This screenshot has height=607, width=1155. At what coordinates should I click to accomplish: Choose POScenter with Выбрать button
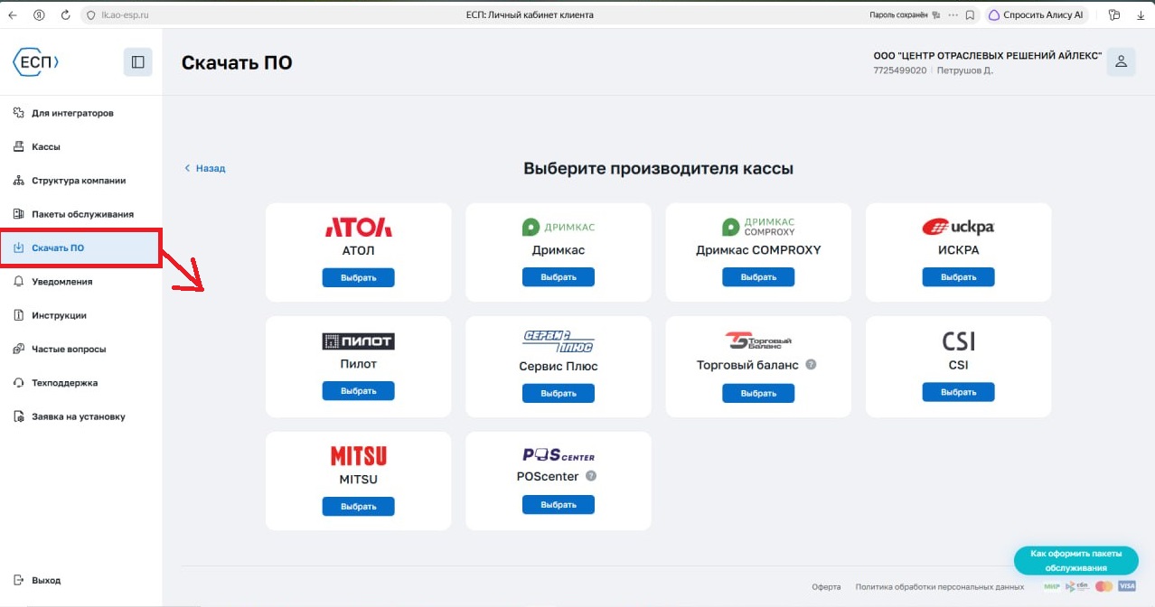coord(559,505)
